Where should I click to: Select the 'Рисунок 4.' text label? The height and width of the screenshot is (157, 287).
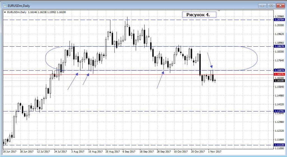click(198, 15)
